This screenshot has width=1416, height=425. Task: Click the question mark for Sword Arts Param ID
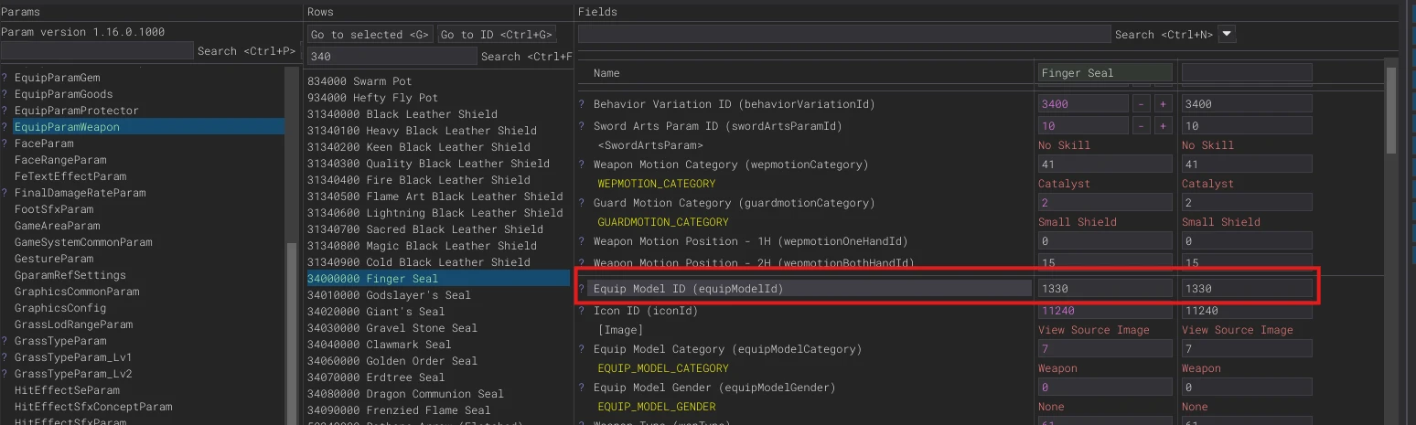[x=582, y=126]
